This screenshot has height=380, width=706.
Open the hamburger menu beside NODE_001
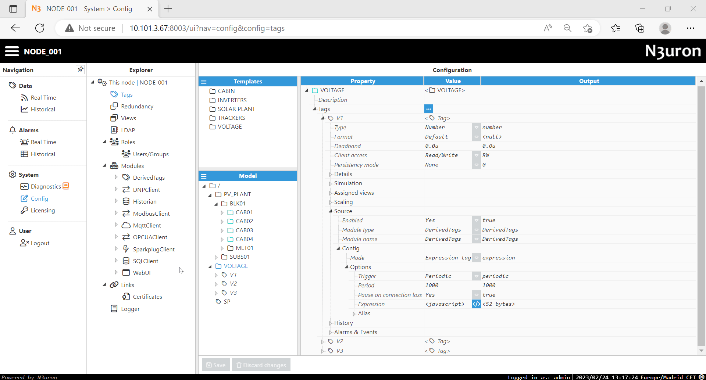[x=12, y=51]
